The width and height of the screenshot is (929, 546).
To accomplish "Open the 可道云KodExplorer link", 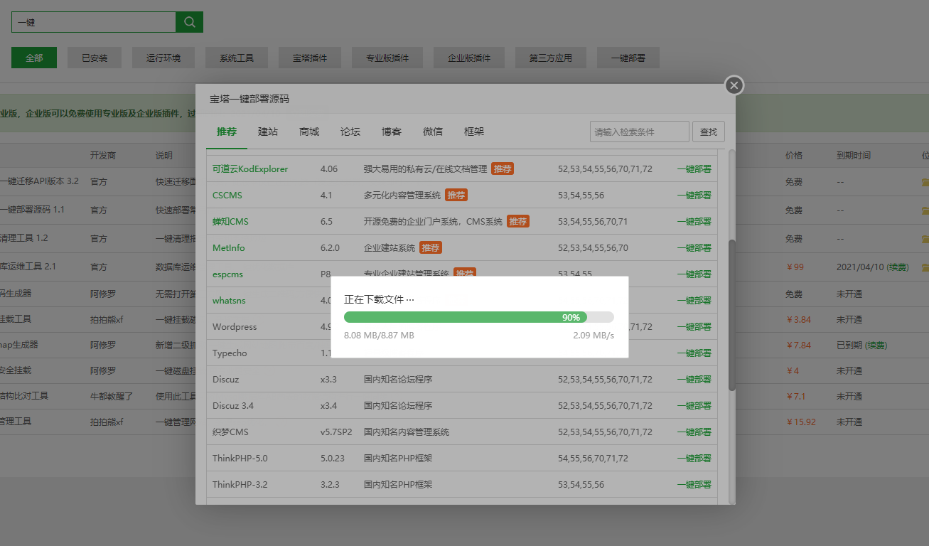I will pyautogui.click(x=250, y=169).
